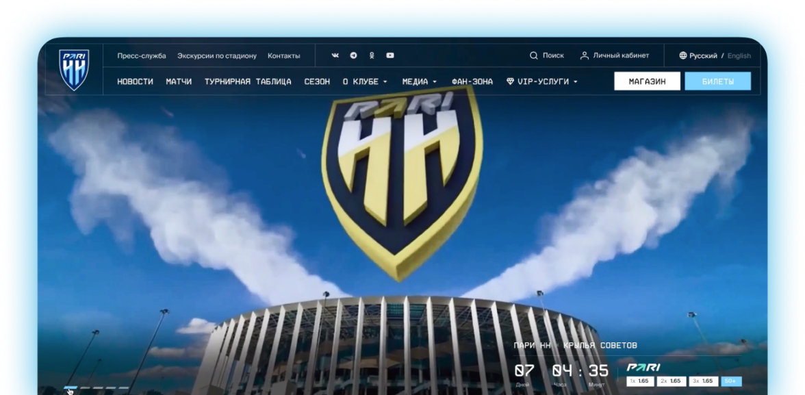
Task: Open Пресс-служба link
Action: (x=142, y=55)
